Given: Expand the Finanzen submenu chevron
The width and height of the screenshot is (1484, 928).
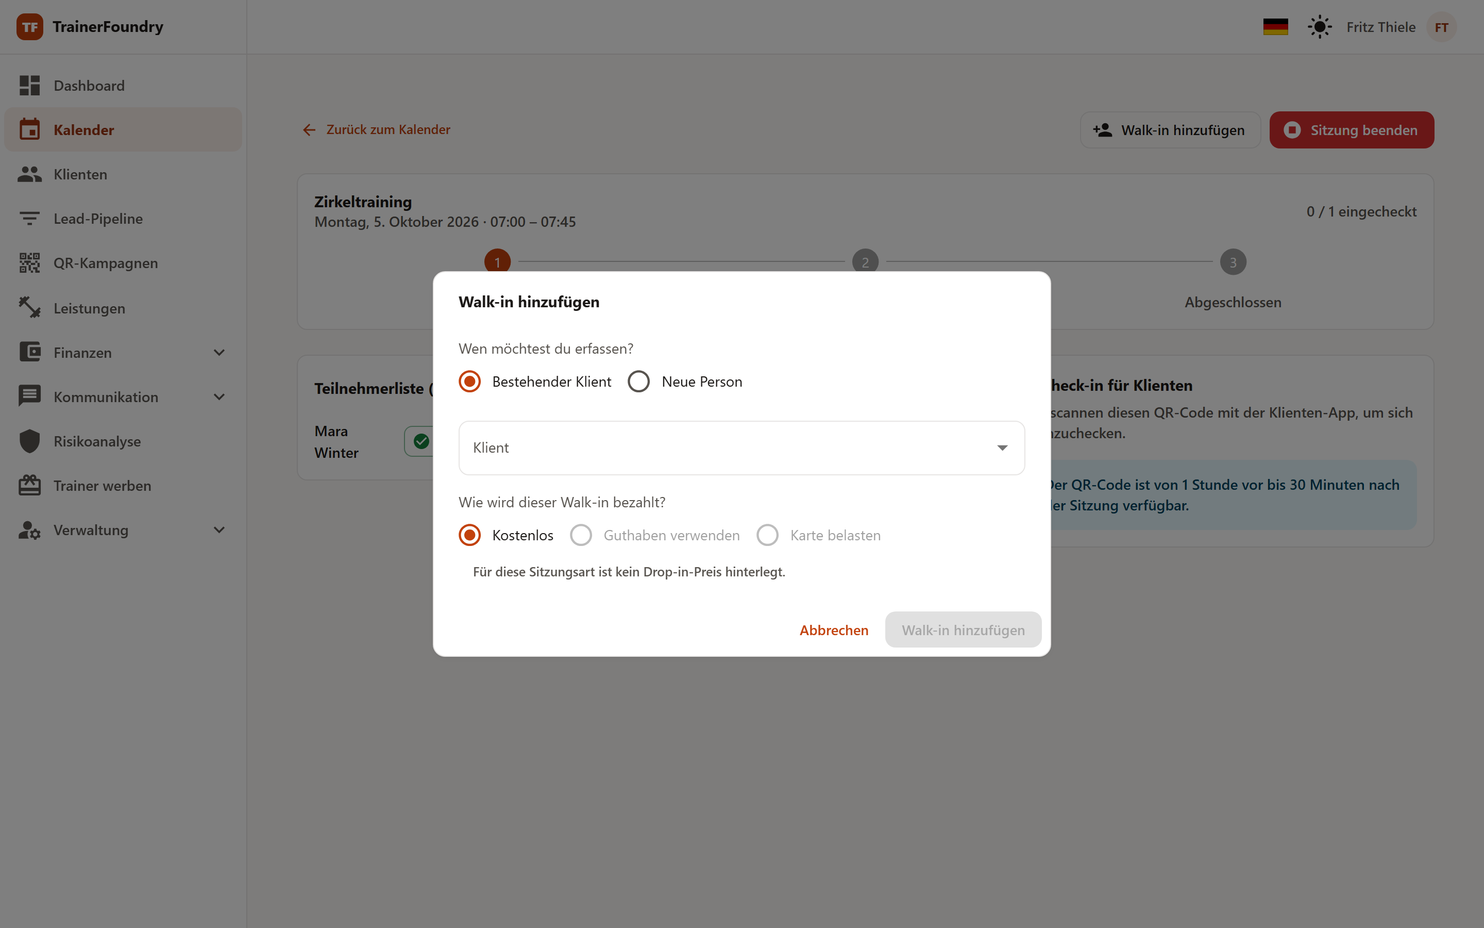Looking at the screenshot, I should point(219,352).
